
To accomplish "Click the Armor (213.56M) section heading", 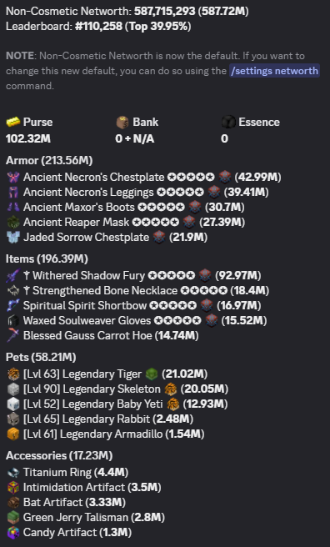I will [49, 160].
